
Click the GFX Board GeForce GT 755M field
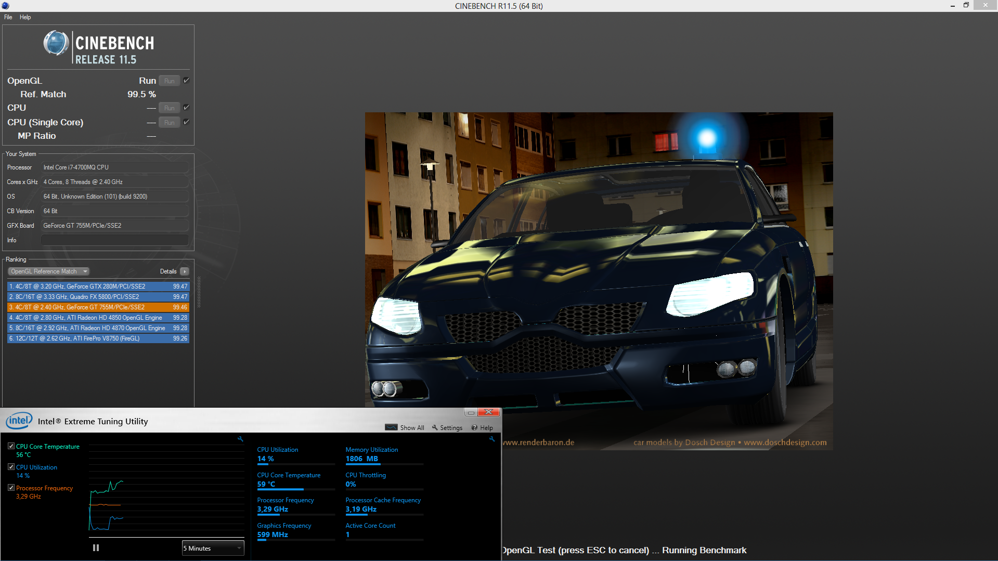coord(114,225)
